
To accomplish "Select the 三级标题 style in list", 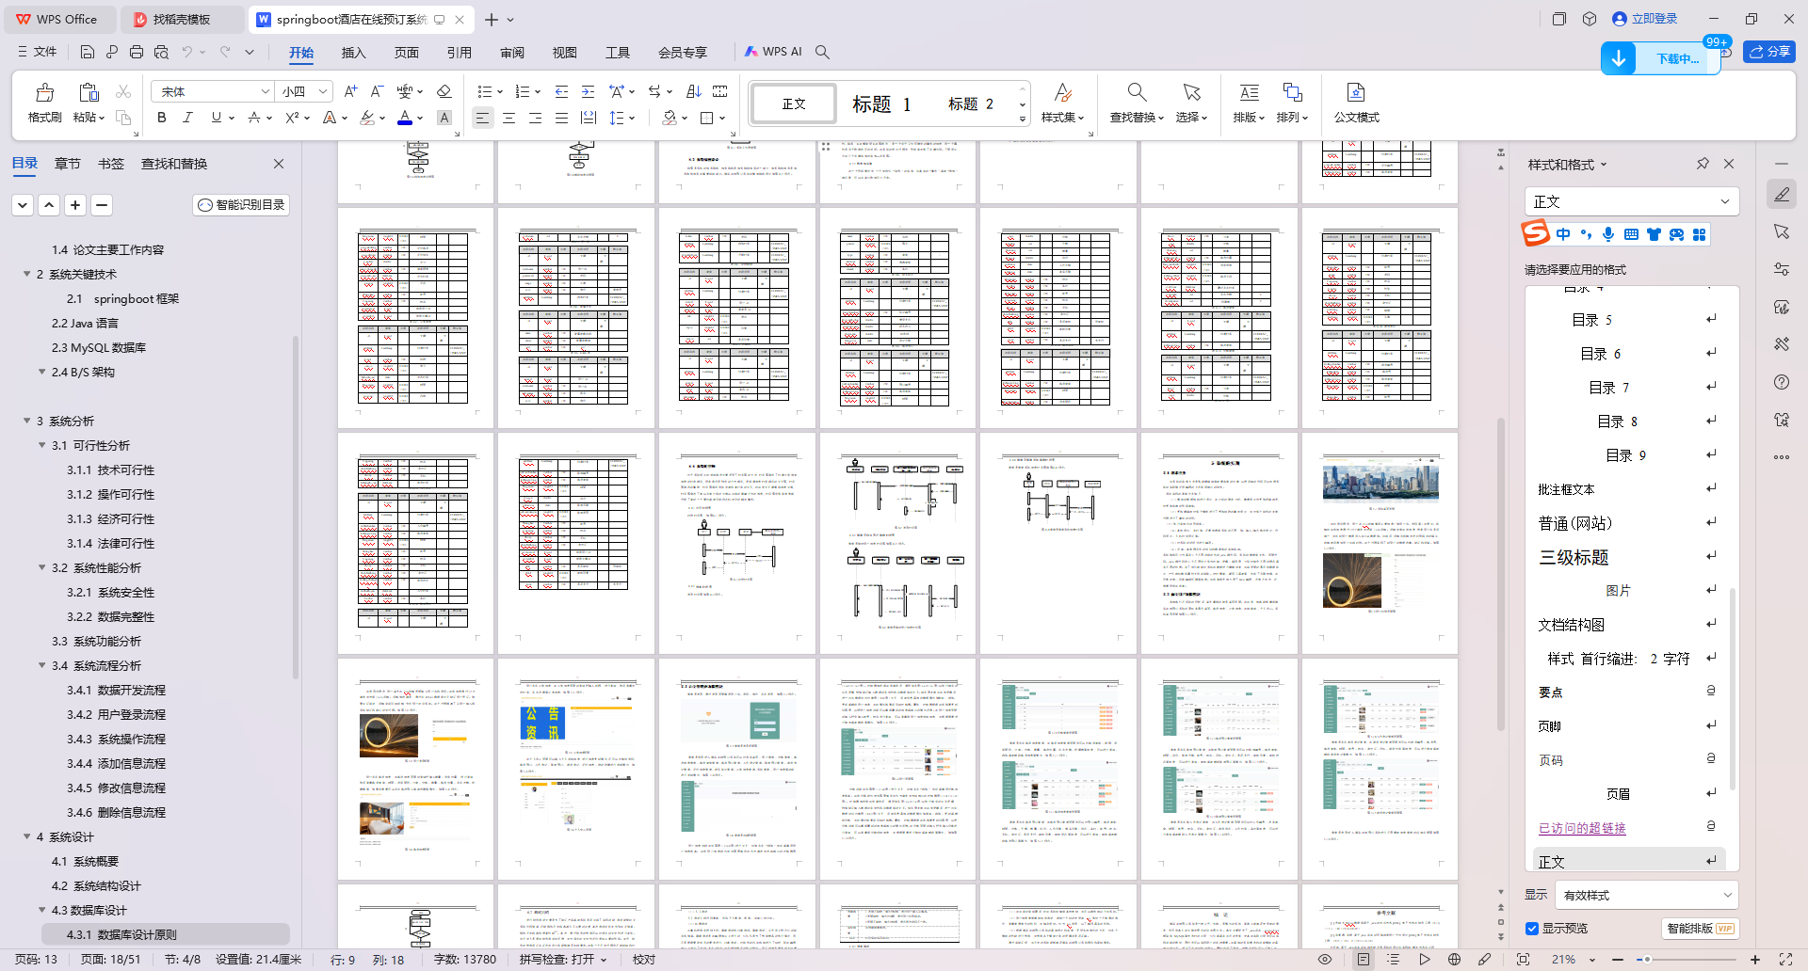I will click(x=1574, y=557).
